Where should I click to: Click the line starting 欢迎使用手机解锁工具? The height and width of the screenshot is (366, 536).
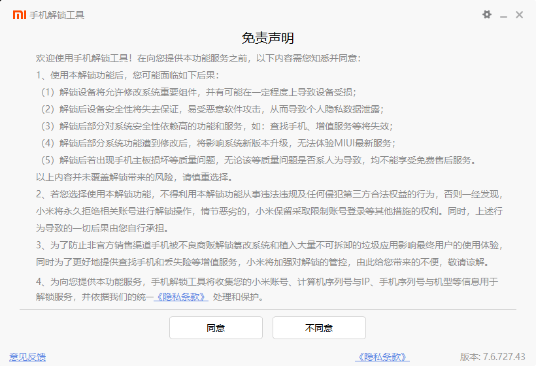198,58
